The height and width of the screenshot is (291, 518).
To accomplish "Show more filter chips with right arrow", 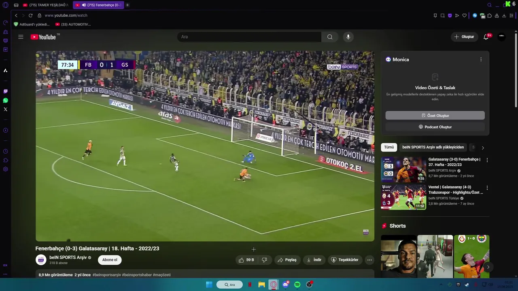I will 482,148.
